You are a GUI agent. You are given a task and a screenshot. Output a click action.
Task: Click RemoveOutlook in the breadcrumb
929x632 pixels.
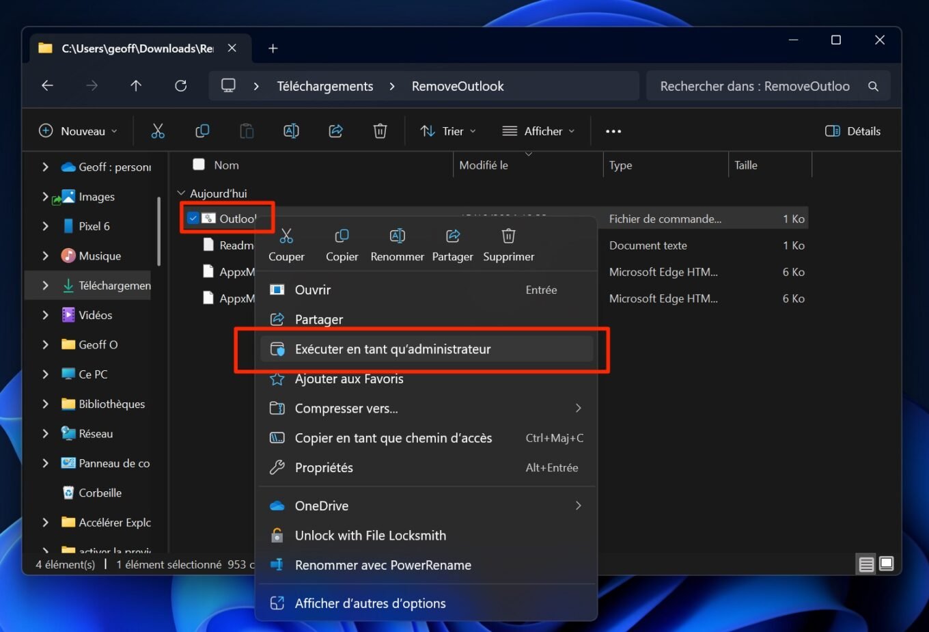pos(458,86)
